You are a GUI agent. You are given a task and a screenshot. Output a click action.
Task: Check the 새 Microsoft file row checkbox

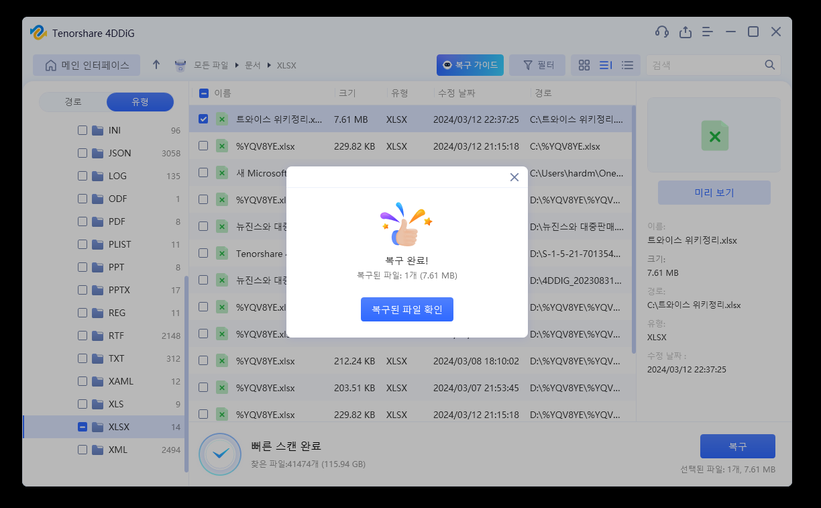203,172
